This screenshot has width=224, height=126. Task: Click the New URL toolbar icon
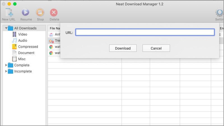(9, 13)
